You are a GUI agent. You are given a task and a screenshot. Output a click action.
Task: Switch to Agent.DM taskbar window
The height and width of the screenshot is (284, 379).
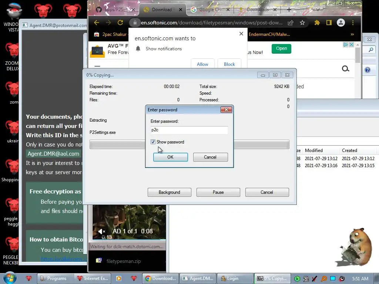pyautogui.click(x=198, y=278)
